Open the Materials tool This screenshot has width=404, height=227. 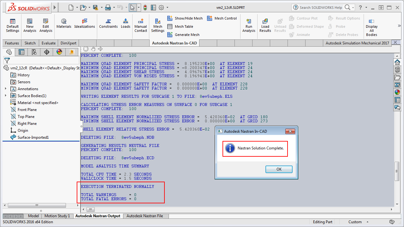(64, 23)
